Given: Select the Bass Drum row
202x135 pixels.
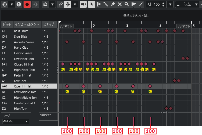Looking at the screenshot, I should tap(29, 31).
